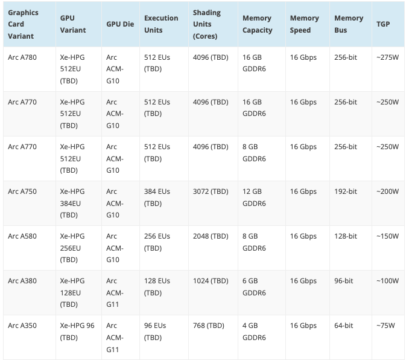Select the Memory Bus column header

pyautogui.click(x=349, y=24)
